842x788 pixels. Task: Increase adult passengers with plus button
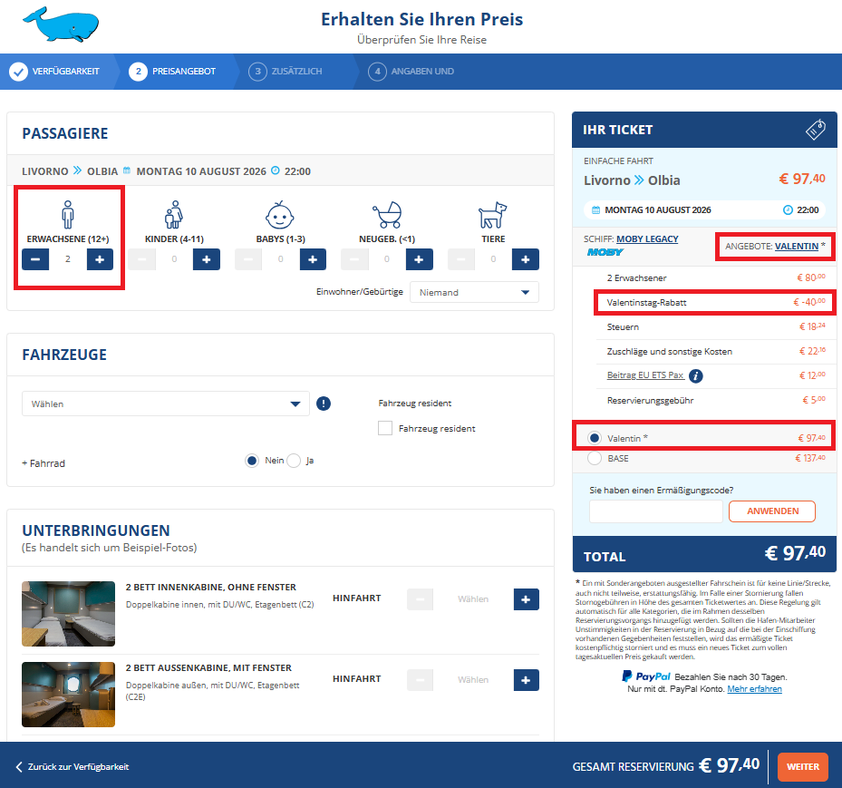100,259
